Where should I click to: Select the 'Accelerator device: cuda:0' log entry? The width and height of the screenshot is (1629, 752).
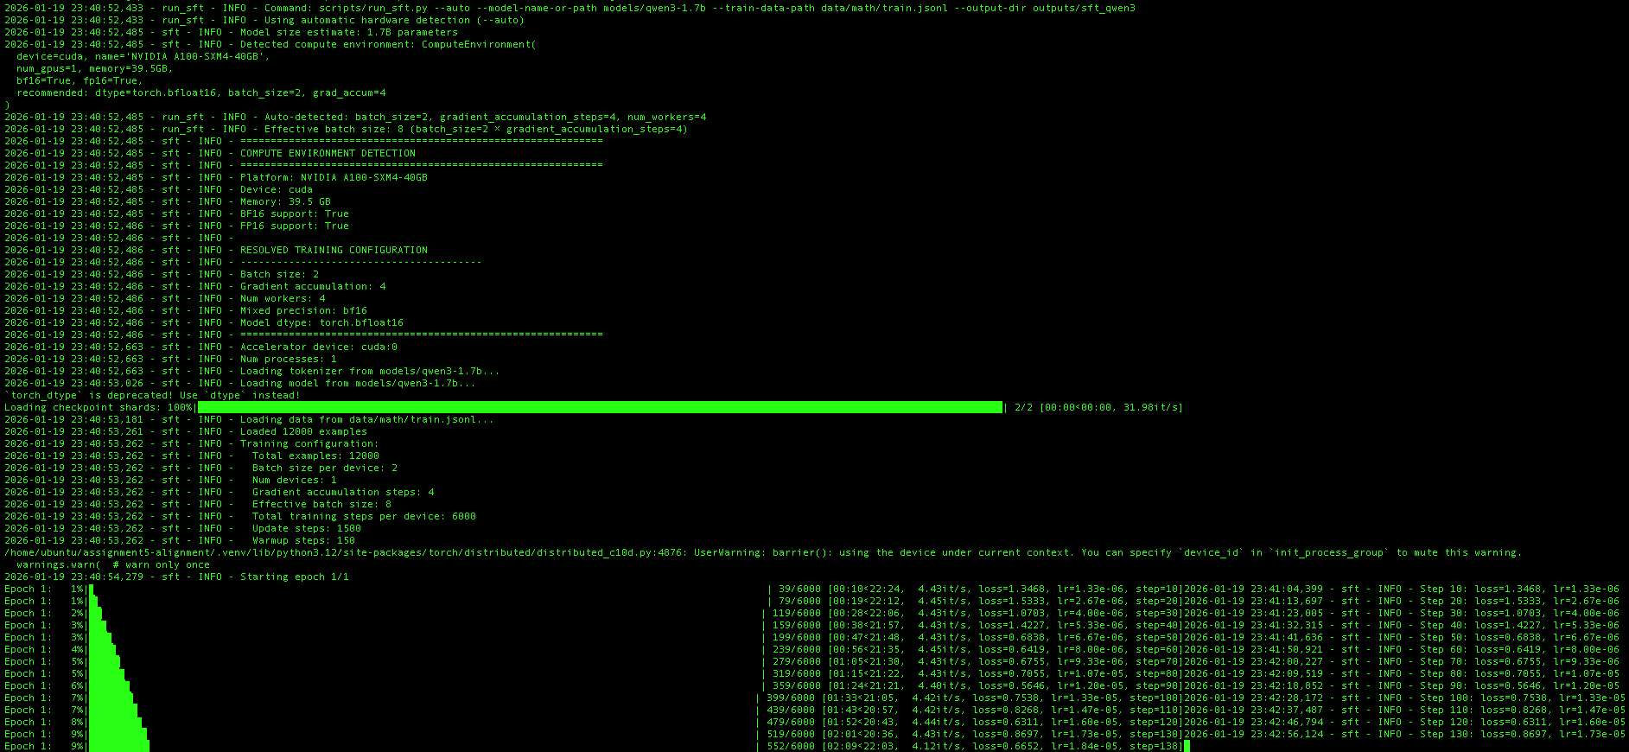(x=318, y=347)
